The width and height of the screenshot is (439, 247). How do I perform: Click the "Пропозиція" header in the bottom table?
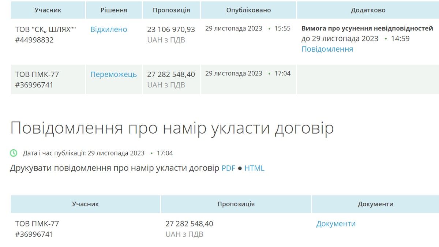(x=236, y=204)
